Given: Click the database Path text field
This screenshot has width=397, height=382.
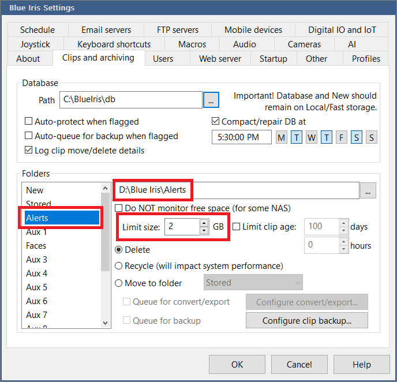Looking at the screenshot, I should pos(130,100).
